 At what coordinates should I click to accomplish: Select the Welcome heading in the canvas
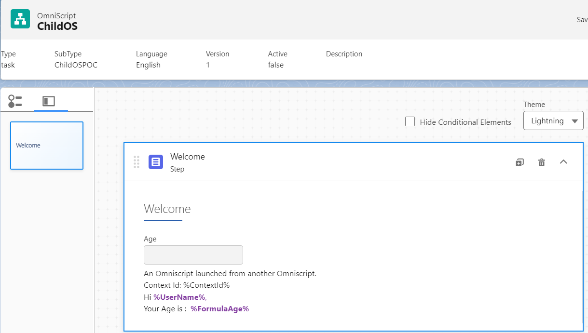(167, 209)
